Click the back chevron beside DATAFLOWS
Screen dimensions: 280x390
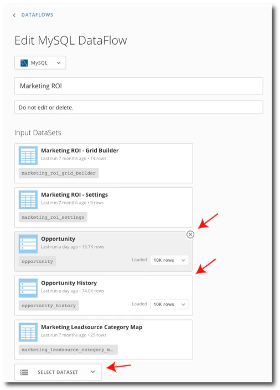tap(14, 15)
